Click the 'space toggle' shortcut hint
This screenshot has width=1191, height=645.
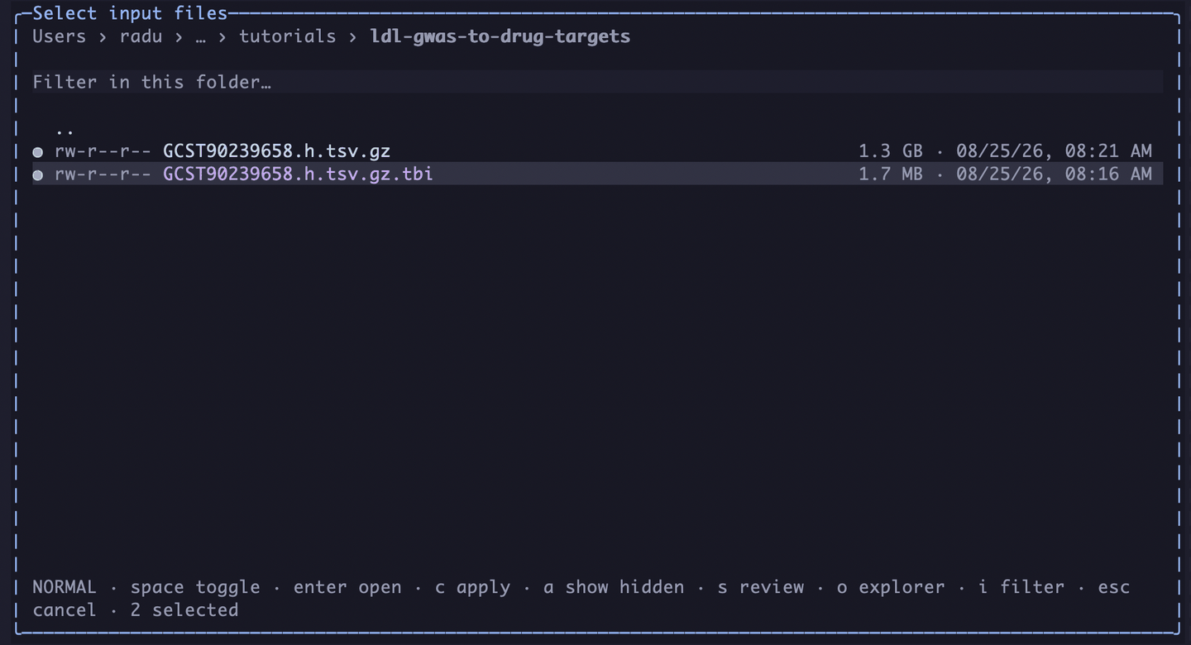[x=195, y=587]
